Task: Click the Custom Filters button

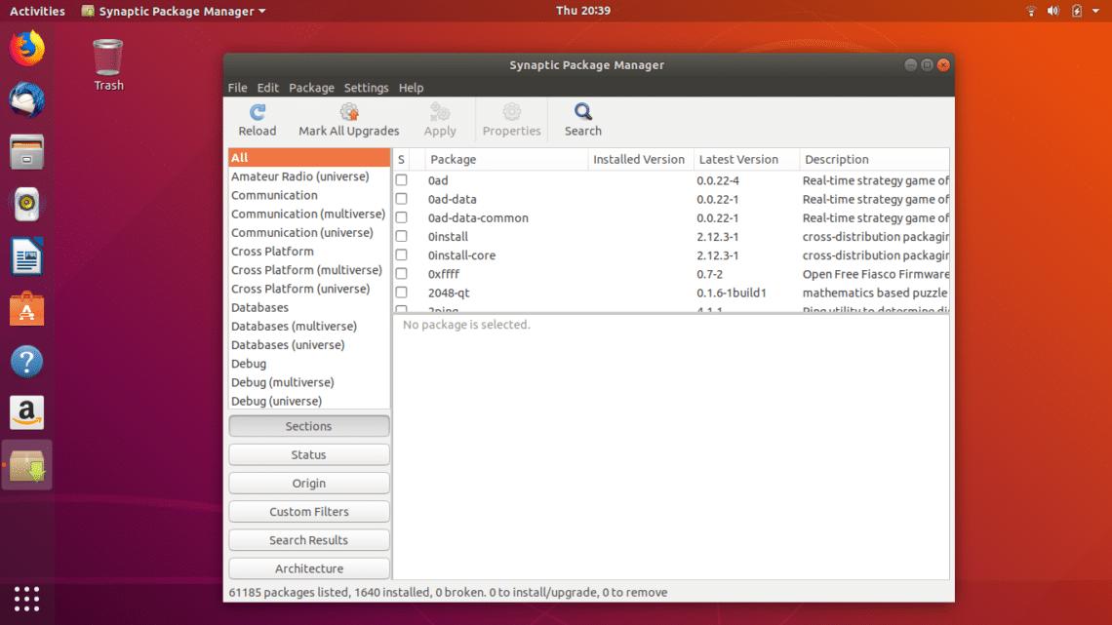Action: tap(308, 511)
